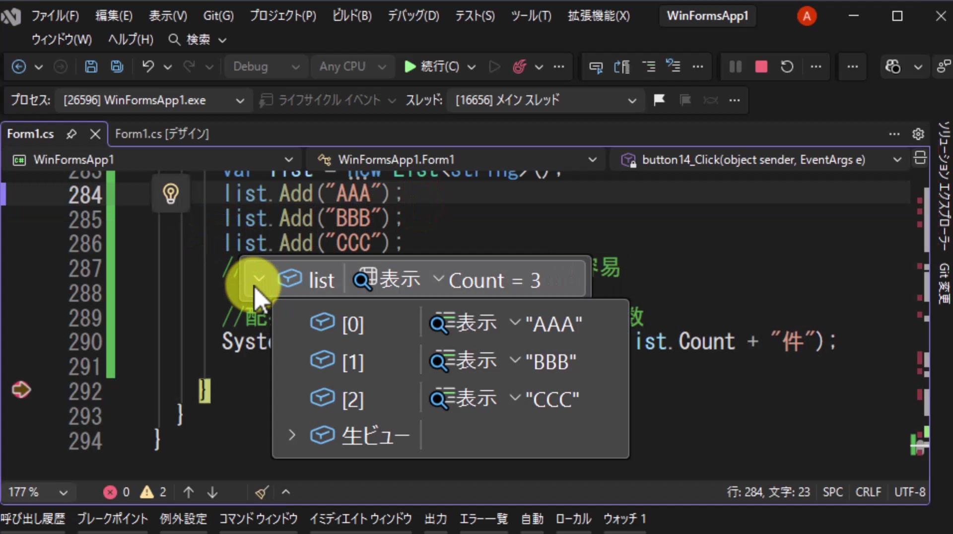Open the ローカル locals tab
The width and height of the screenshot is (953, 534).
[573, 519]
